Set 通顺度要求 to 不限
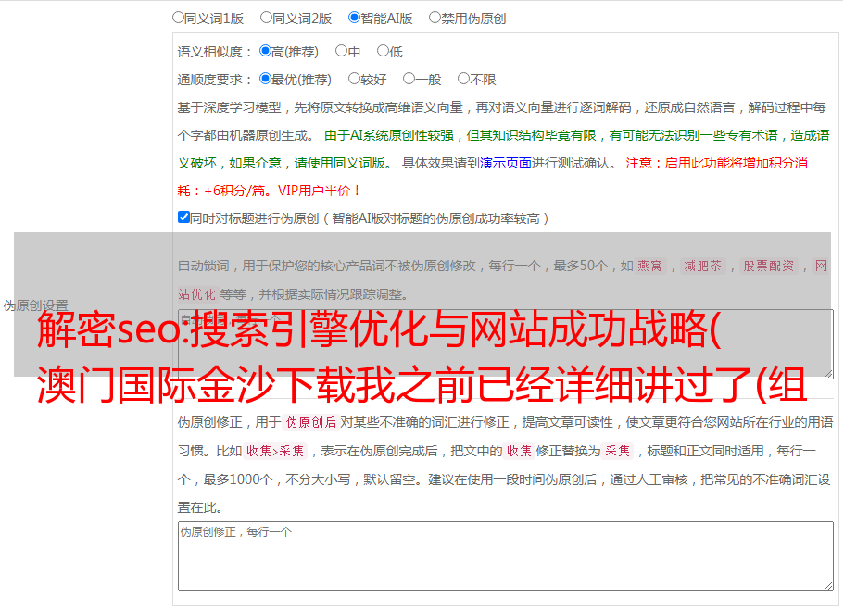844x609 pixels. 463,79
